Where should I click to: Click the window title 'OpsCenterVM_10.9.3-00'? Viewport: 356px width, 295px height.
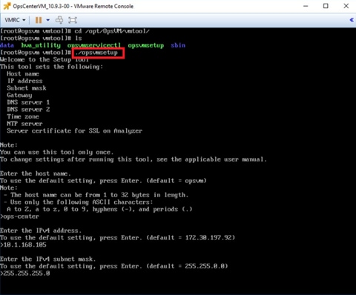(x=41, y=6)
